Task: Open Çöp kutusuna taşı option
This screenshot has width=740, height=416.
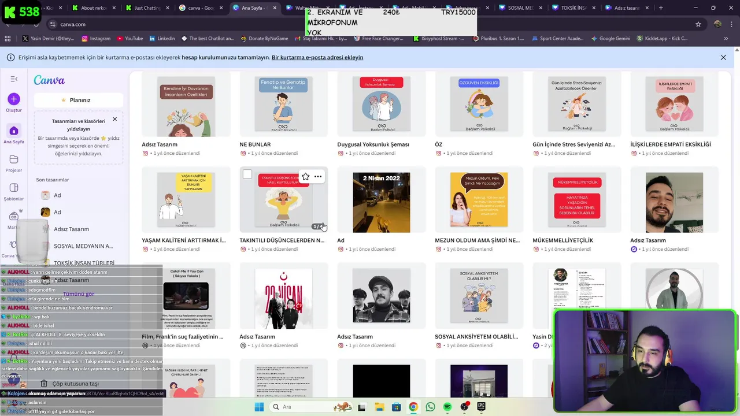Action: pyautogui.click(x=69, y=384)
